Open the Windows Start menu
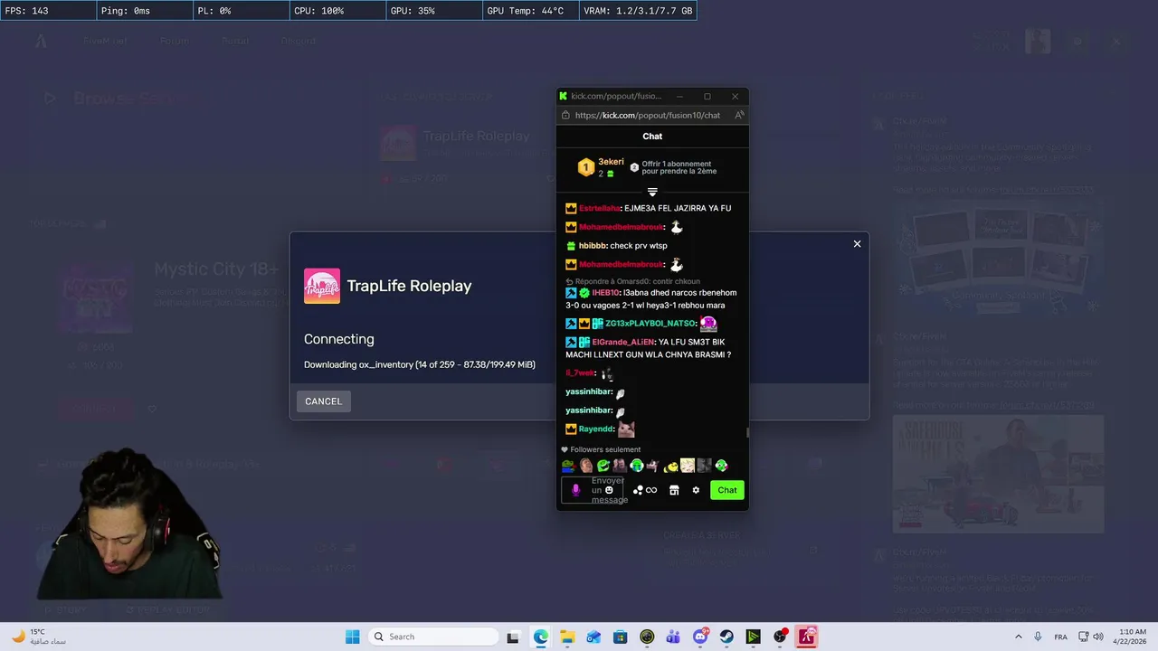This screenshot has height=651, width=1158. 352,637
